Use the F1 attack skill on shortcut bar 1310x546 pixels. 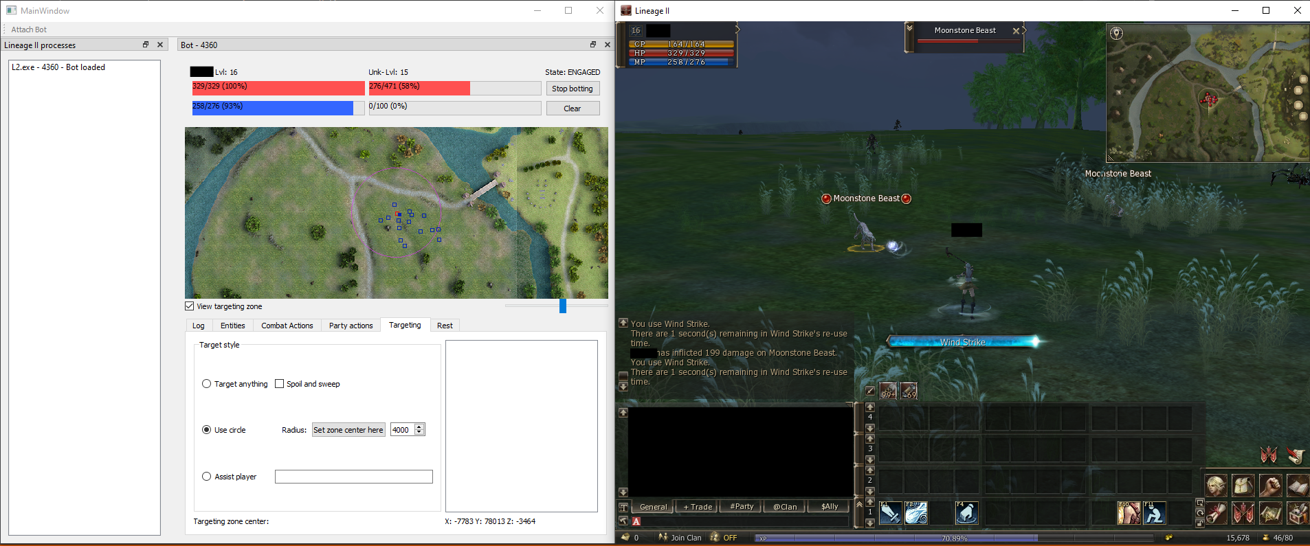click(x=890, y=512)
